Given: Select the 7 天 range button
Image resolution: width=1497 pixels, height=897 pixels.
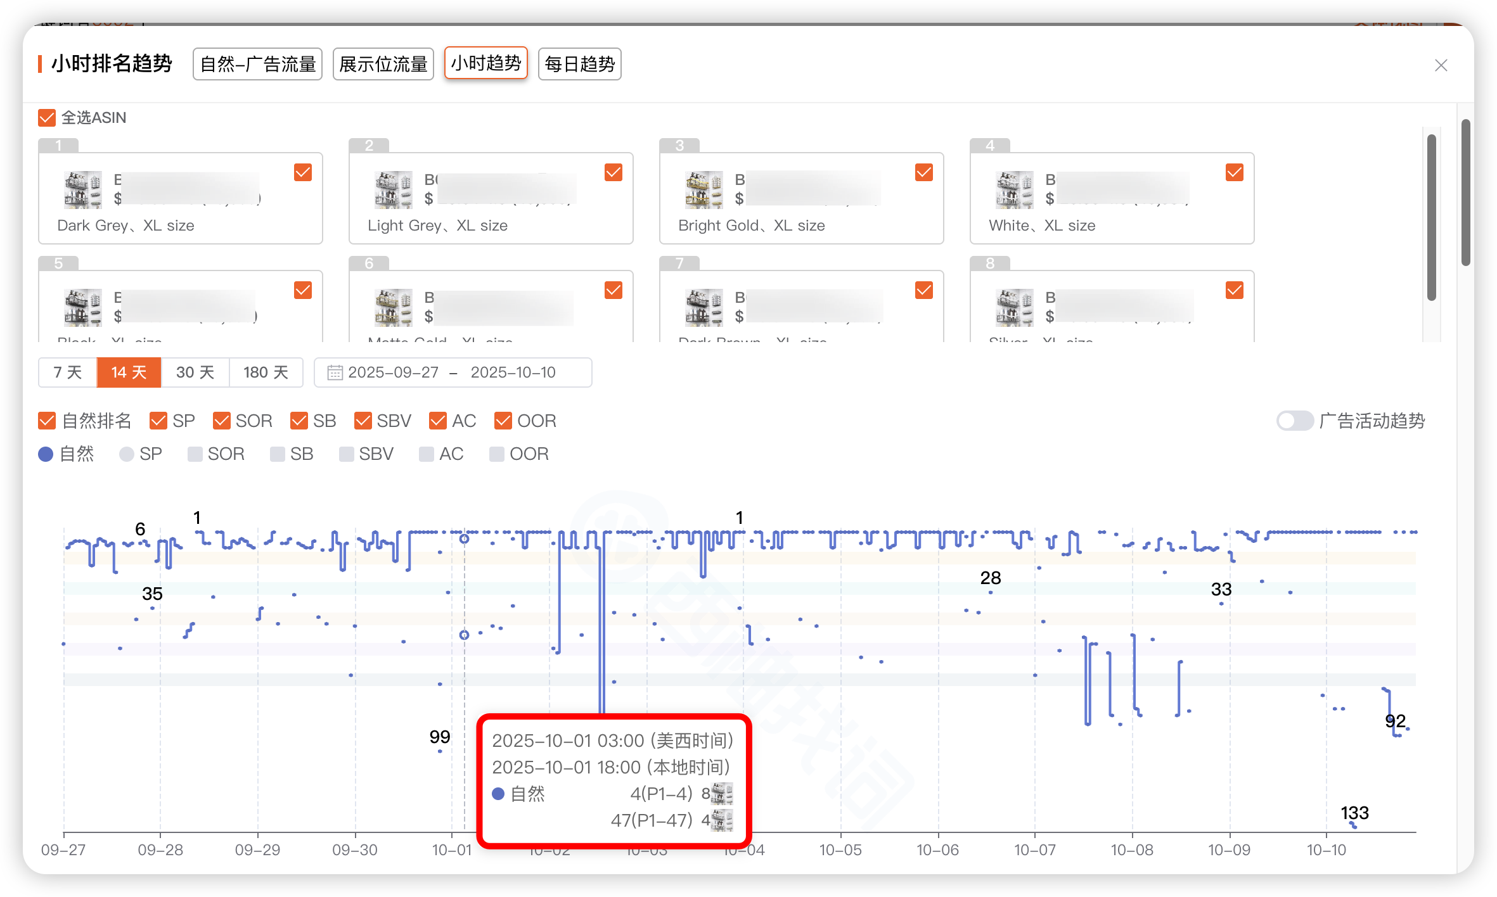Looking at the screenshot, I should [67, 372].
